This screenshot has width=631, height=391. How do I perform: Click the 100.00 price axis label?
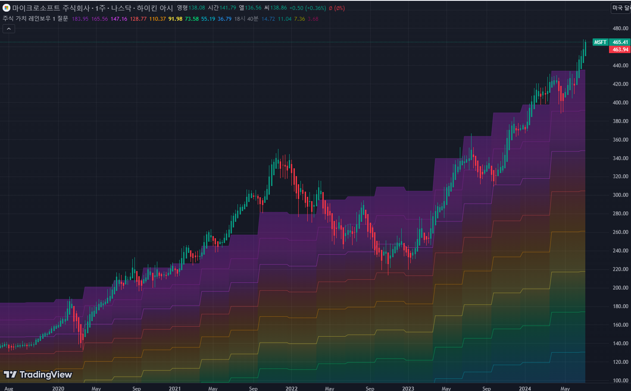pos(621,381)
